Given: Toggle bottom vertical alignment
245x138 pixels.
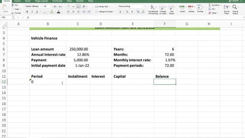Looking at the screenshot, I should [78, 7].
